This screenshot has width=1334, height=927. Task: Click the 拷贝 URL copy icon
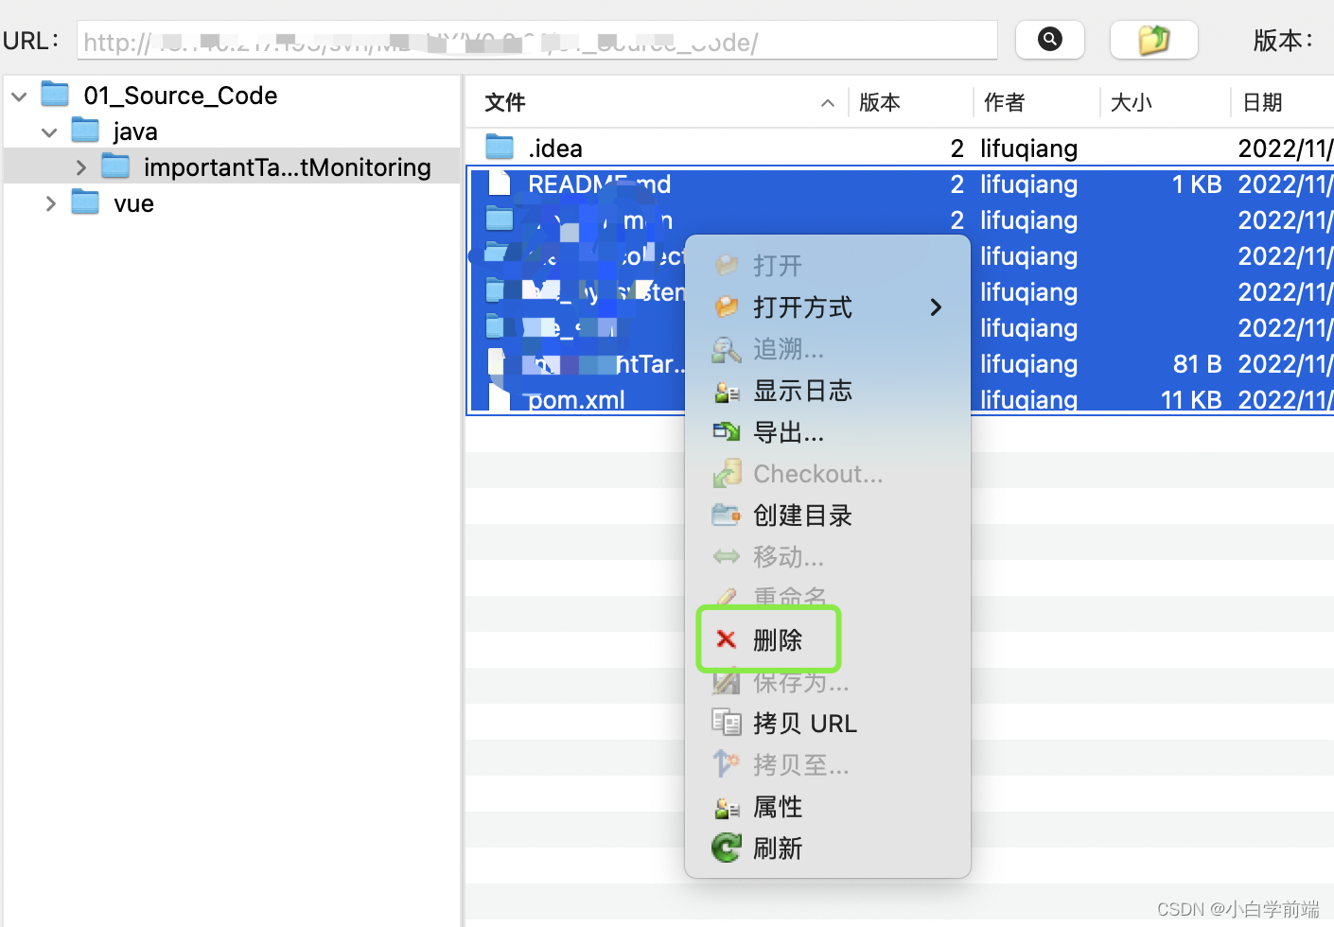pyautogui.click(x=726, y=722)
